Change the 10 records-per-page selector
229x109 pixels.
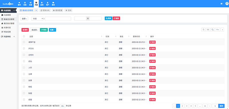coord(63,106)
